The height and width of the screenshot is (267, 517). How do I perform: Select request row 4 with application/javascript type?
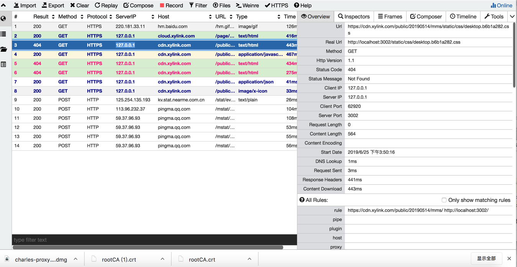[154, 54]
